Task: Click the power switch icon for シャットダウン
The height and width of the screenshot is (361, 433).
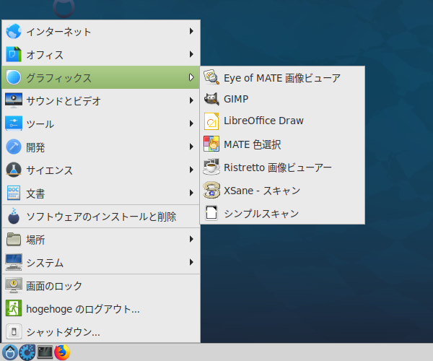Action: coord(14,331)
